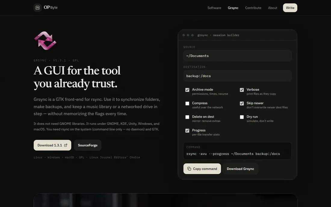Click the external link icon on Download 1.3.1
The image size is (331, 207).
pyautogui.click(x=66, y=145)
